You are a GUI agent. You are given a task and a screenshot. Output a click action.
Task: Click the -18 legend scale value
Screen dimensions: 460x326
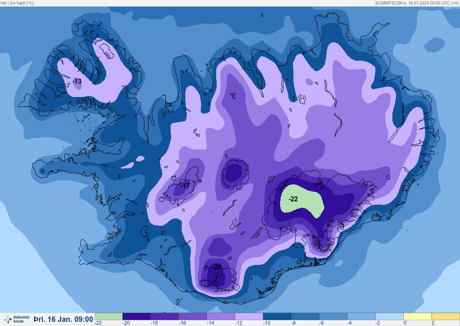[154, 323]
